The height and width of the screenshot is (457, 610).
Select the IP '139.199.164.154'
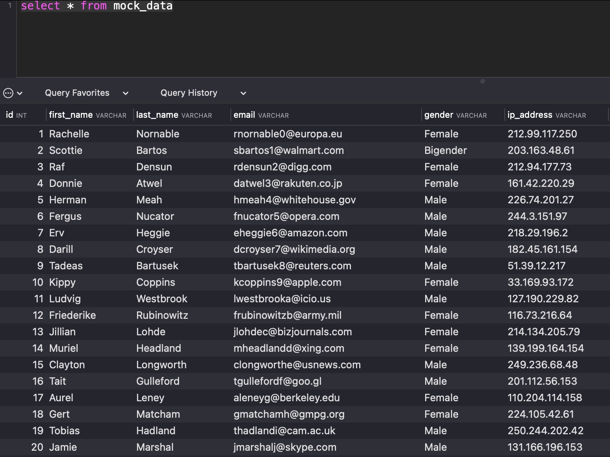coord(546,348)
